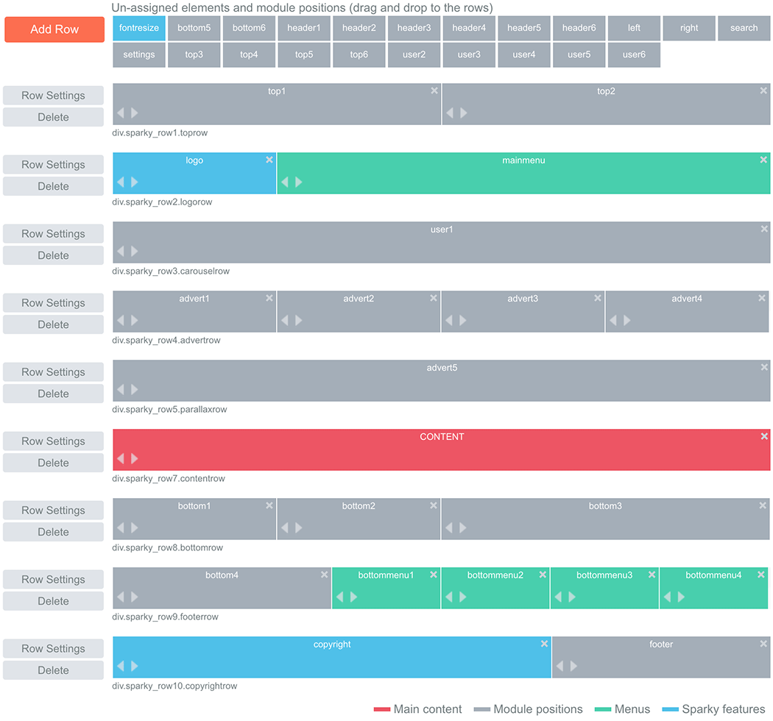Click left arrow on advert3 block
Viewport: 773px width, 721px height.
pos(449,320)
